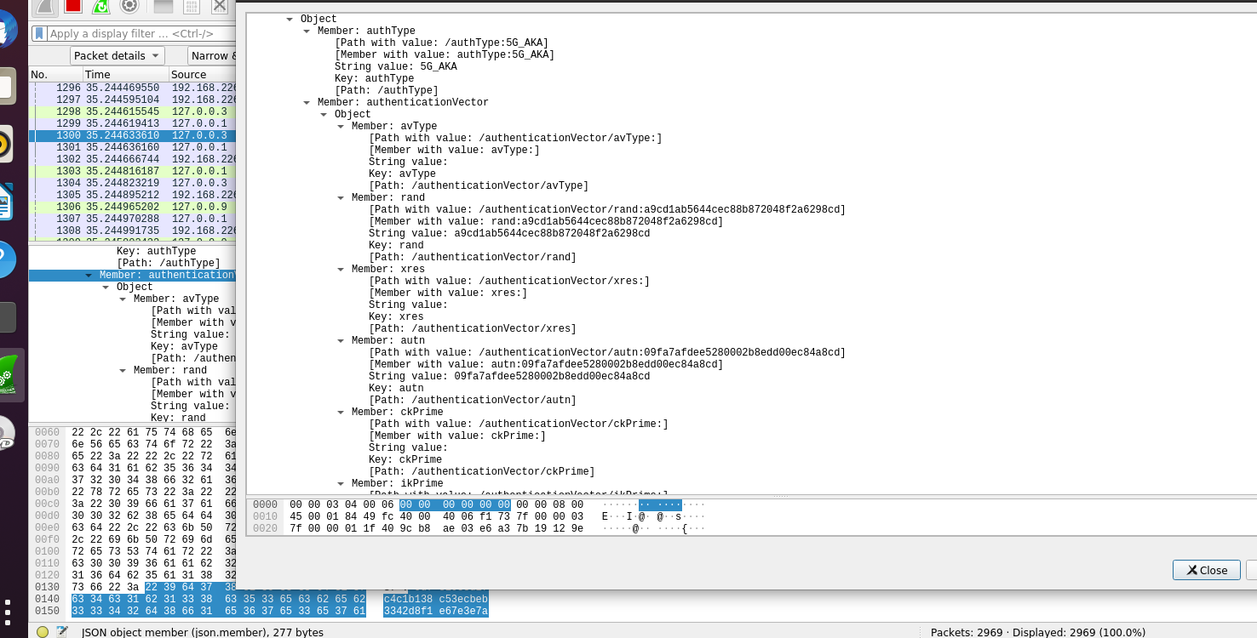Click the Close button in dialog

click(1206, 570)
